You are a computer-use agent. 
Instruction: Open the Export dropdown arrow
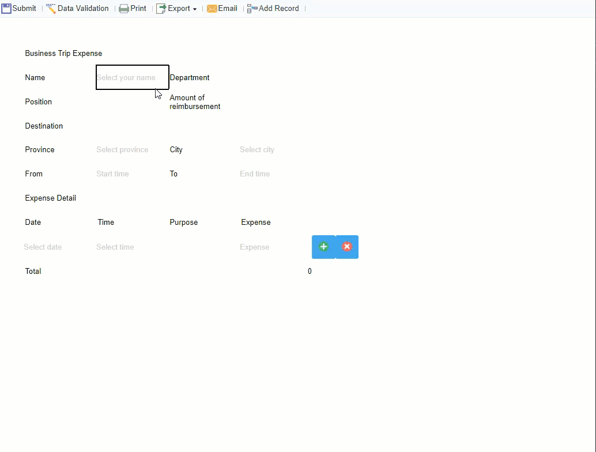pos(194,9)
